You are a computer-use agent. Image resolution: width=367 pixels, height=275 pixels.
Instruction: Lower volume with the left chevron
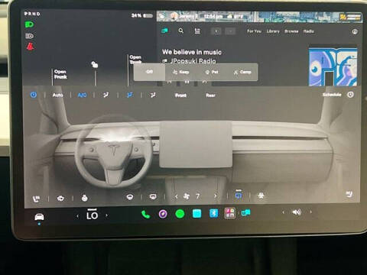[283, 212]
